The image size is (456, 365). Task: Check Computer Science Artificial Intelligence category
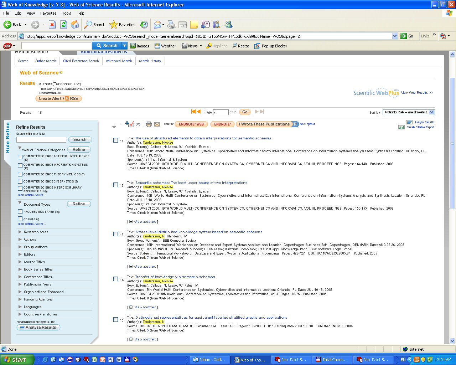[x=20, y=157]
